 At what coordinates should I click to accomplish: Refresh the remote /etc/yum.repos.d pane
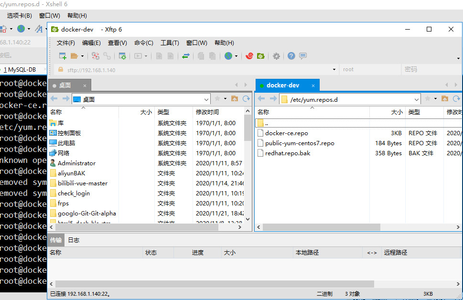pyautogui.click(x=456, y=98)
